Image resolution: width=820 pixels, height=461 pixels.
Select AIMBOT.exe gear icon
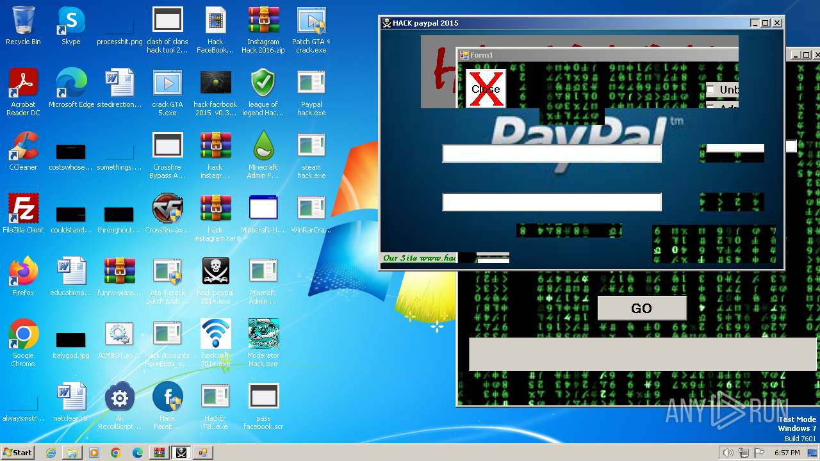tap(119, 339)
